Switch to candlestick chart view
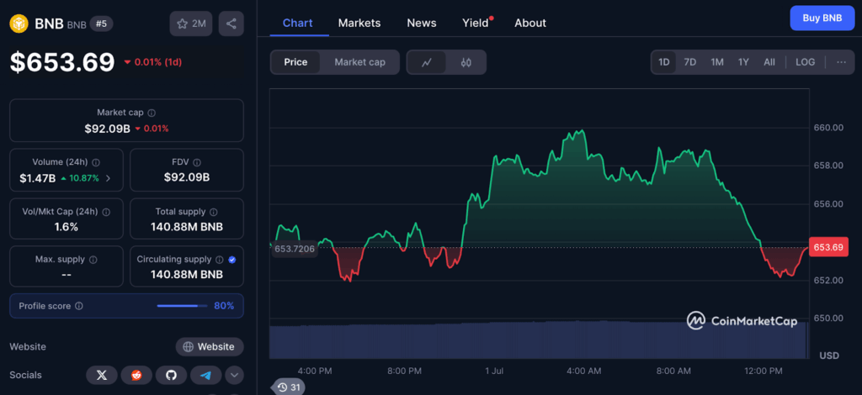 (x=466, y=62)
